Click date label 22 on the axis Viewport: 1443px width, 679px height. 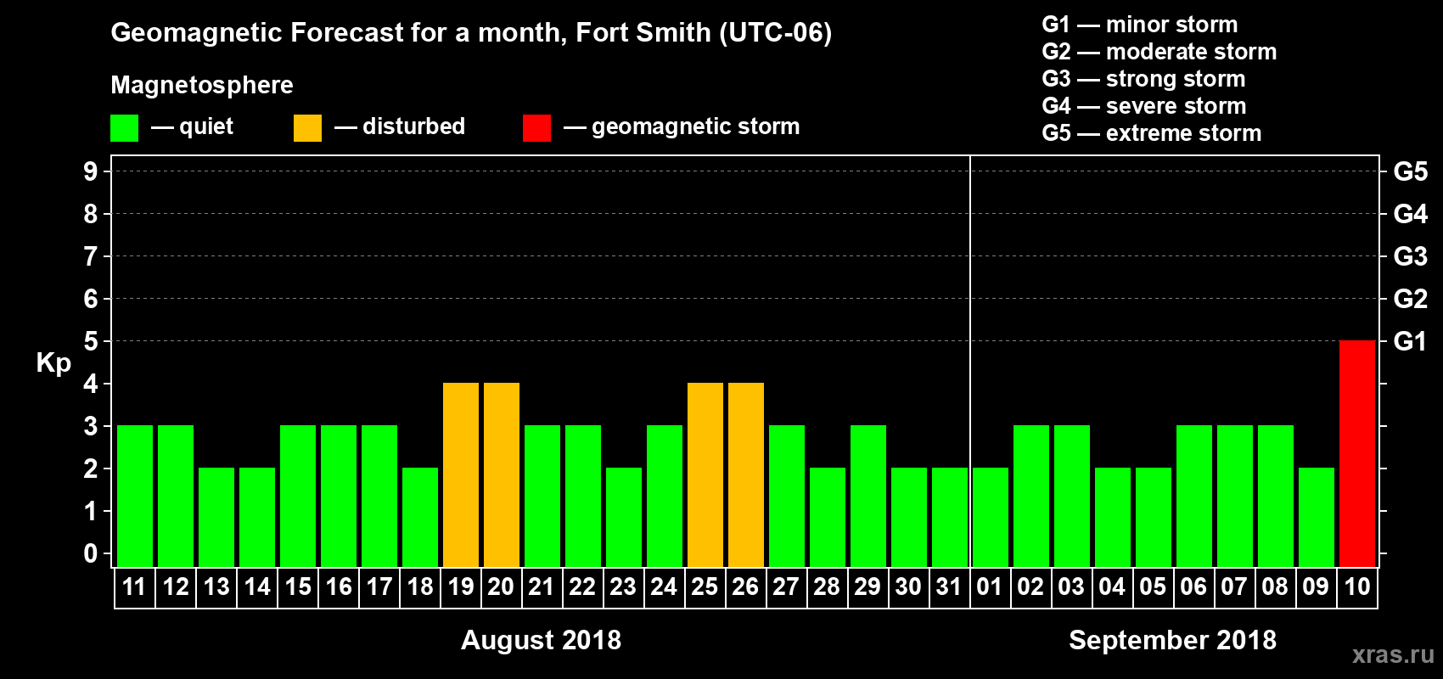pyautogui.click(x=582, y=586)
